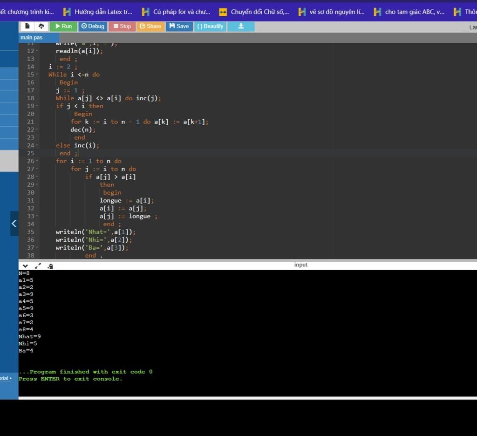Run the Pascal program
Viewport: 477px width, 436px height.
[63, 26]
